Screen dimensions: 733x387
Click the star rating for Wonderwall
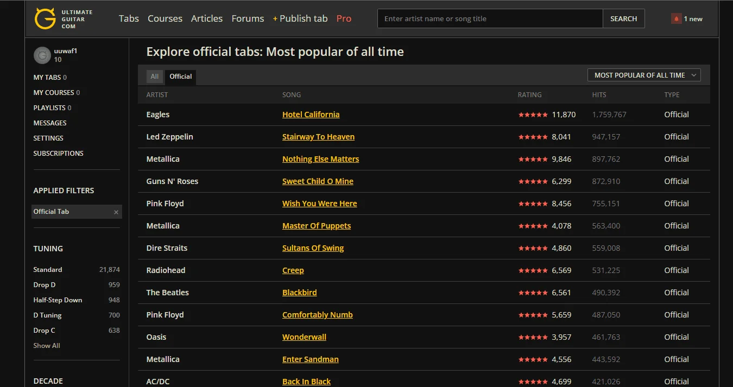point(533,337)
